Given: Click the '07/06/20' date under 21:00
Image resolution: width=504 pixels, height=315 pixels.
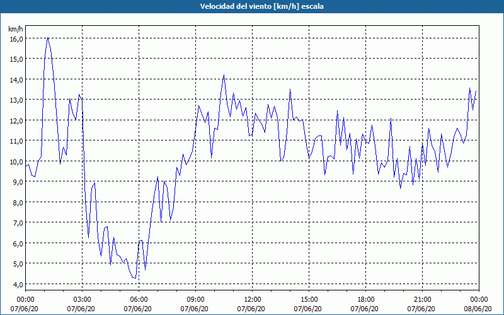Looking at the screenshot, I should (x=421, y=309).
